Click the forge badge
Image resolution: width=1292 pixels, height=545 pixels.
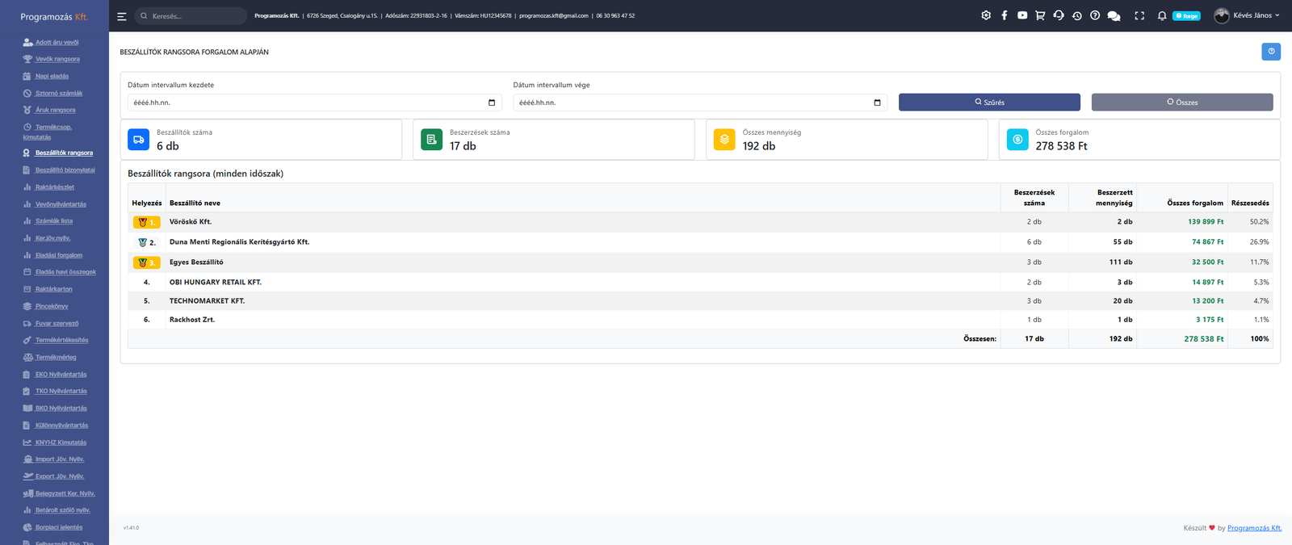[1186, 16]
